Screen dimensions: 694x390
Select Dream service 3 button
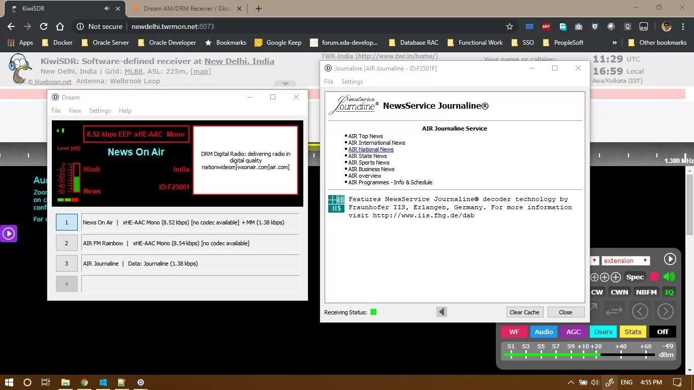point(67,264)
